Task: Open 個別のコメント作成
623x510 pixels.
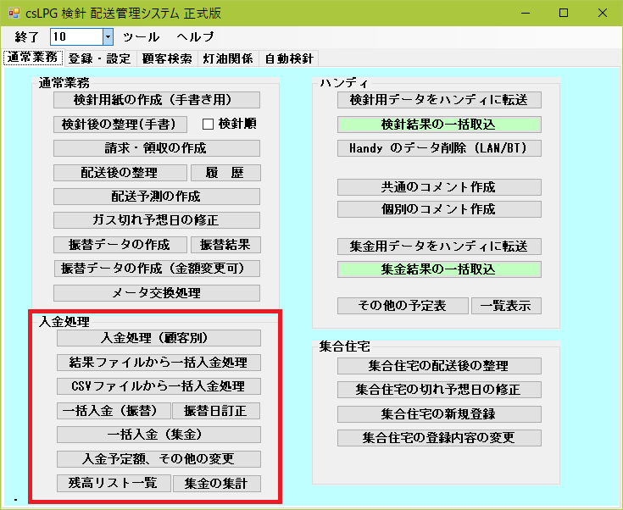Action: click(439, 209)
